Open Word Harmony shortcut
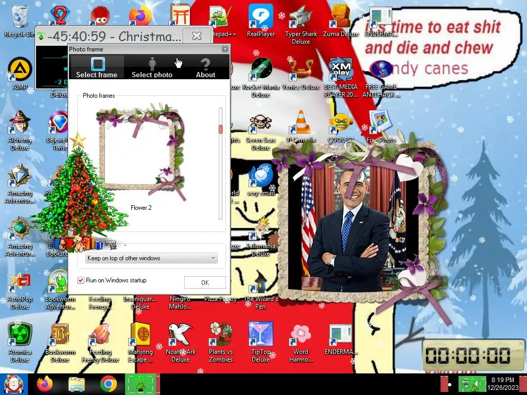The image size is (527, 395). pos(301,343)
